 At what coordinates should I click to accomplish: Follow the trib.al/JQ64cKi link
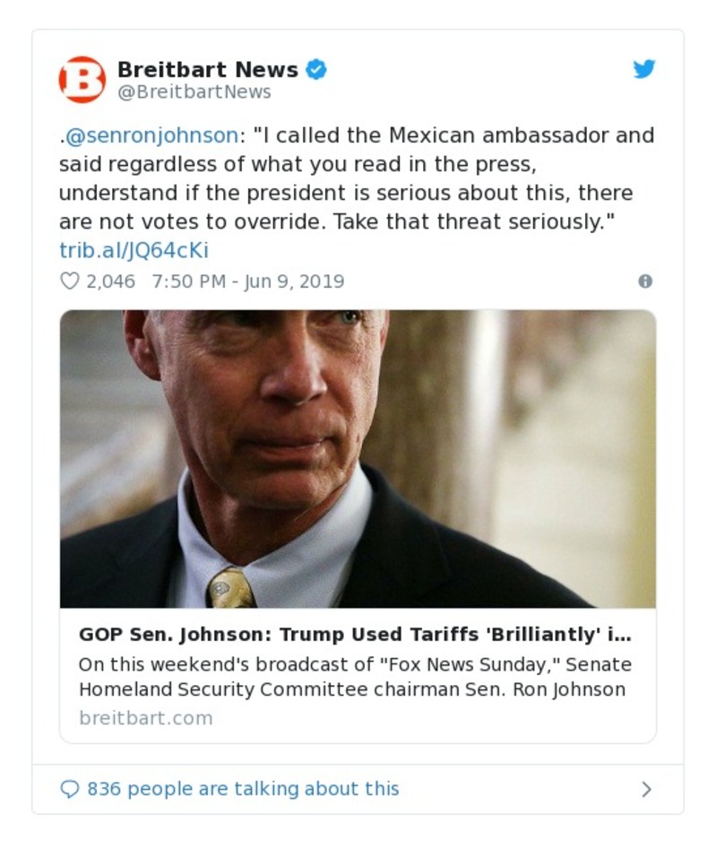134,250
